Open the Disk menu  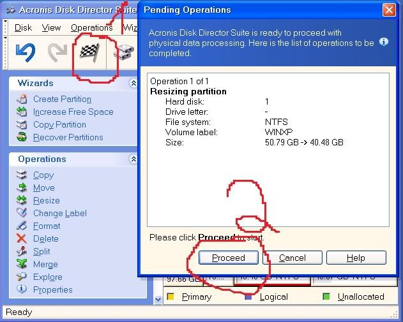23,27
